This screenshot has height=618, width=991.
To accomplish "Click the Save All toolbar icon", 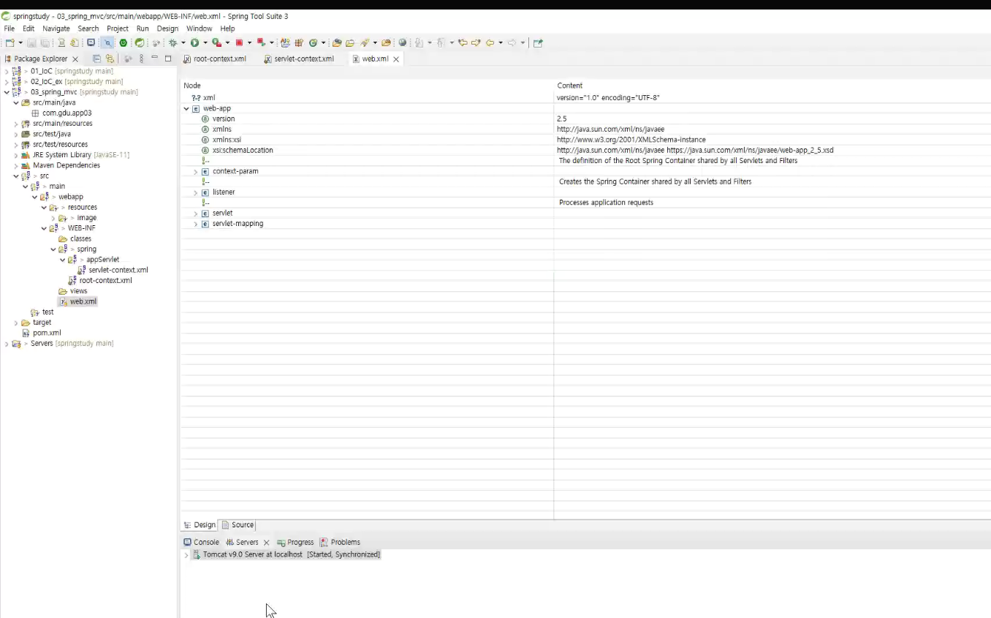I will pyautogui.click(x=45, y=43).
